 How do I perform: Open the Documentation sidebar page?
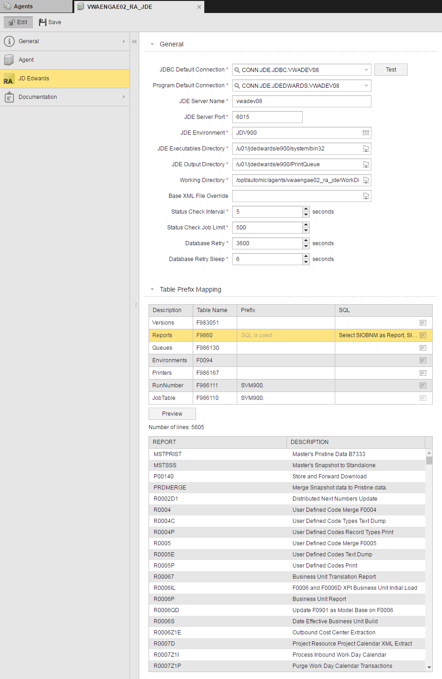[x=65, y=97]
